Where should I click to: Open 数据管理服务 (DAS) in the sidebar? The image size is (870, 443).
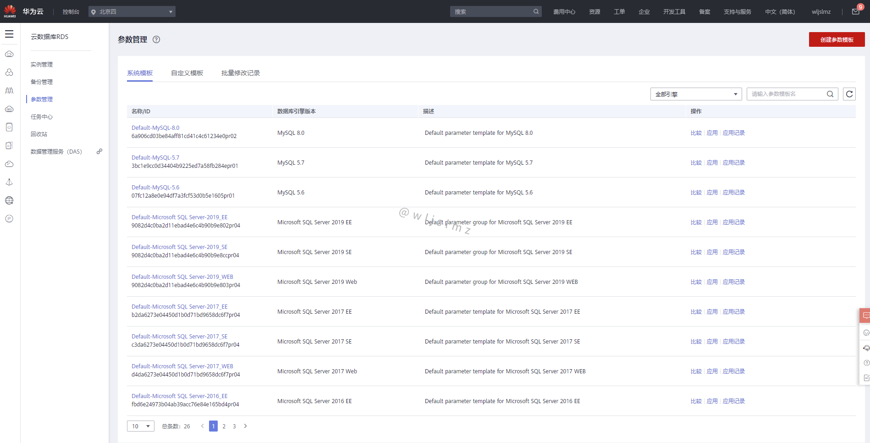point(56,152)
